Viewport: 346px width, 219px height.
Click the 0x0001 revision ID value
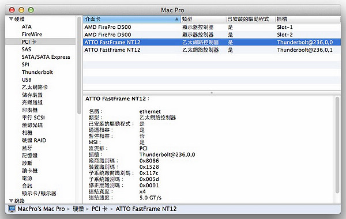149,185
